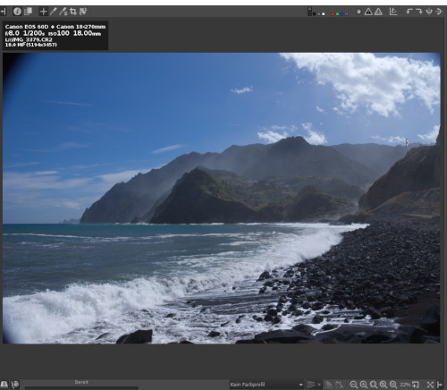Click the 22% zoom level value
The width and height of the screenshot is (447, 390).
(x=405, y=385)
